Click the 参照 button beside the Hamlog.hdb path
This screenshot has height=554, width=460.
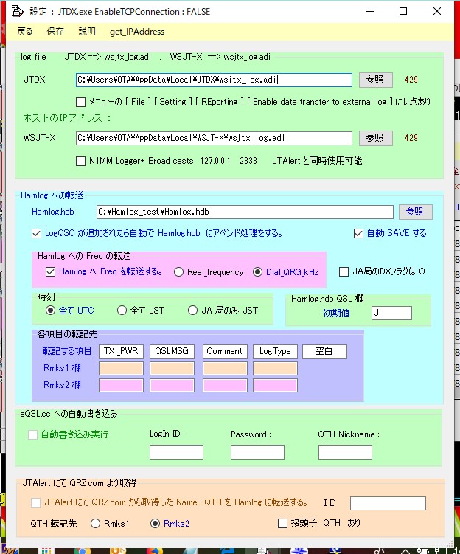click(x=416, y=212)
